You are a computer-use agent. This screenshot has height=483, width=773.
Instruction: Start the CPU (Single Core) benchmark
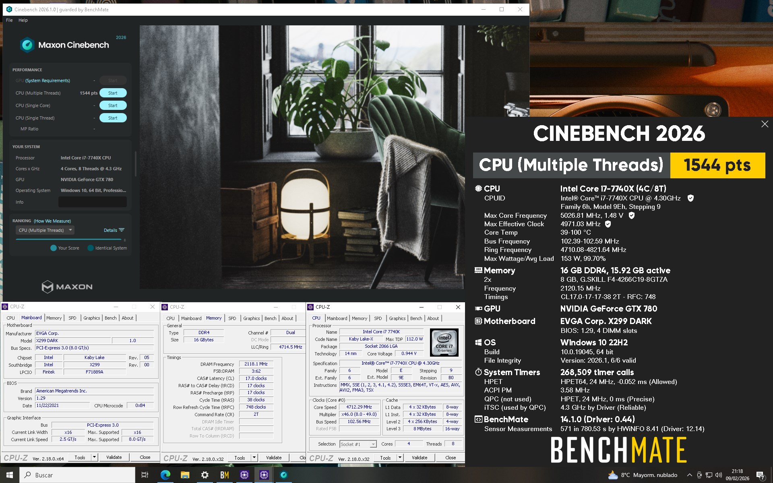pyautogui.click(x=113, y=105)
